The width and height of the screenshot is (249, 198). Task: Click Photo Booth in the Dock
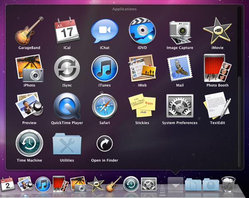click(x=61, y=184)
